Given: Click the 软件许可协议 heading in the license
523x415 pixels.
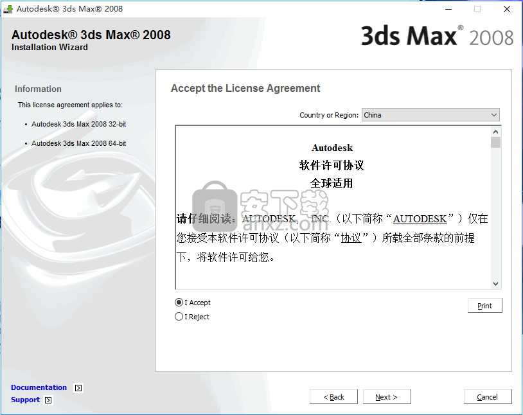Looking at the screenshot, I should click(x=332, y=165).
